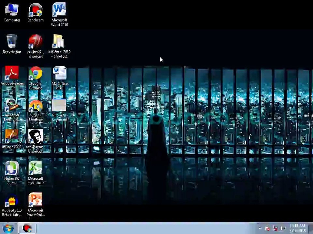
Task: Select the MS Excel 2010 folder shortcut
Action: [x=58, y=41]
